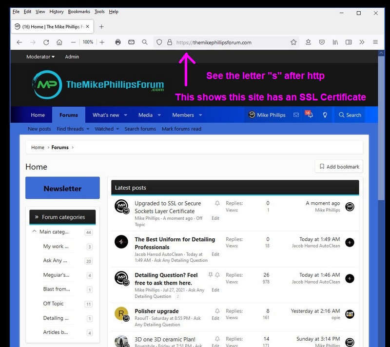This screenshot has width=390, height=347.
Task: Click Edit on the Polisher upgrade thread
Action: pos(215,318)
